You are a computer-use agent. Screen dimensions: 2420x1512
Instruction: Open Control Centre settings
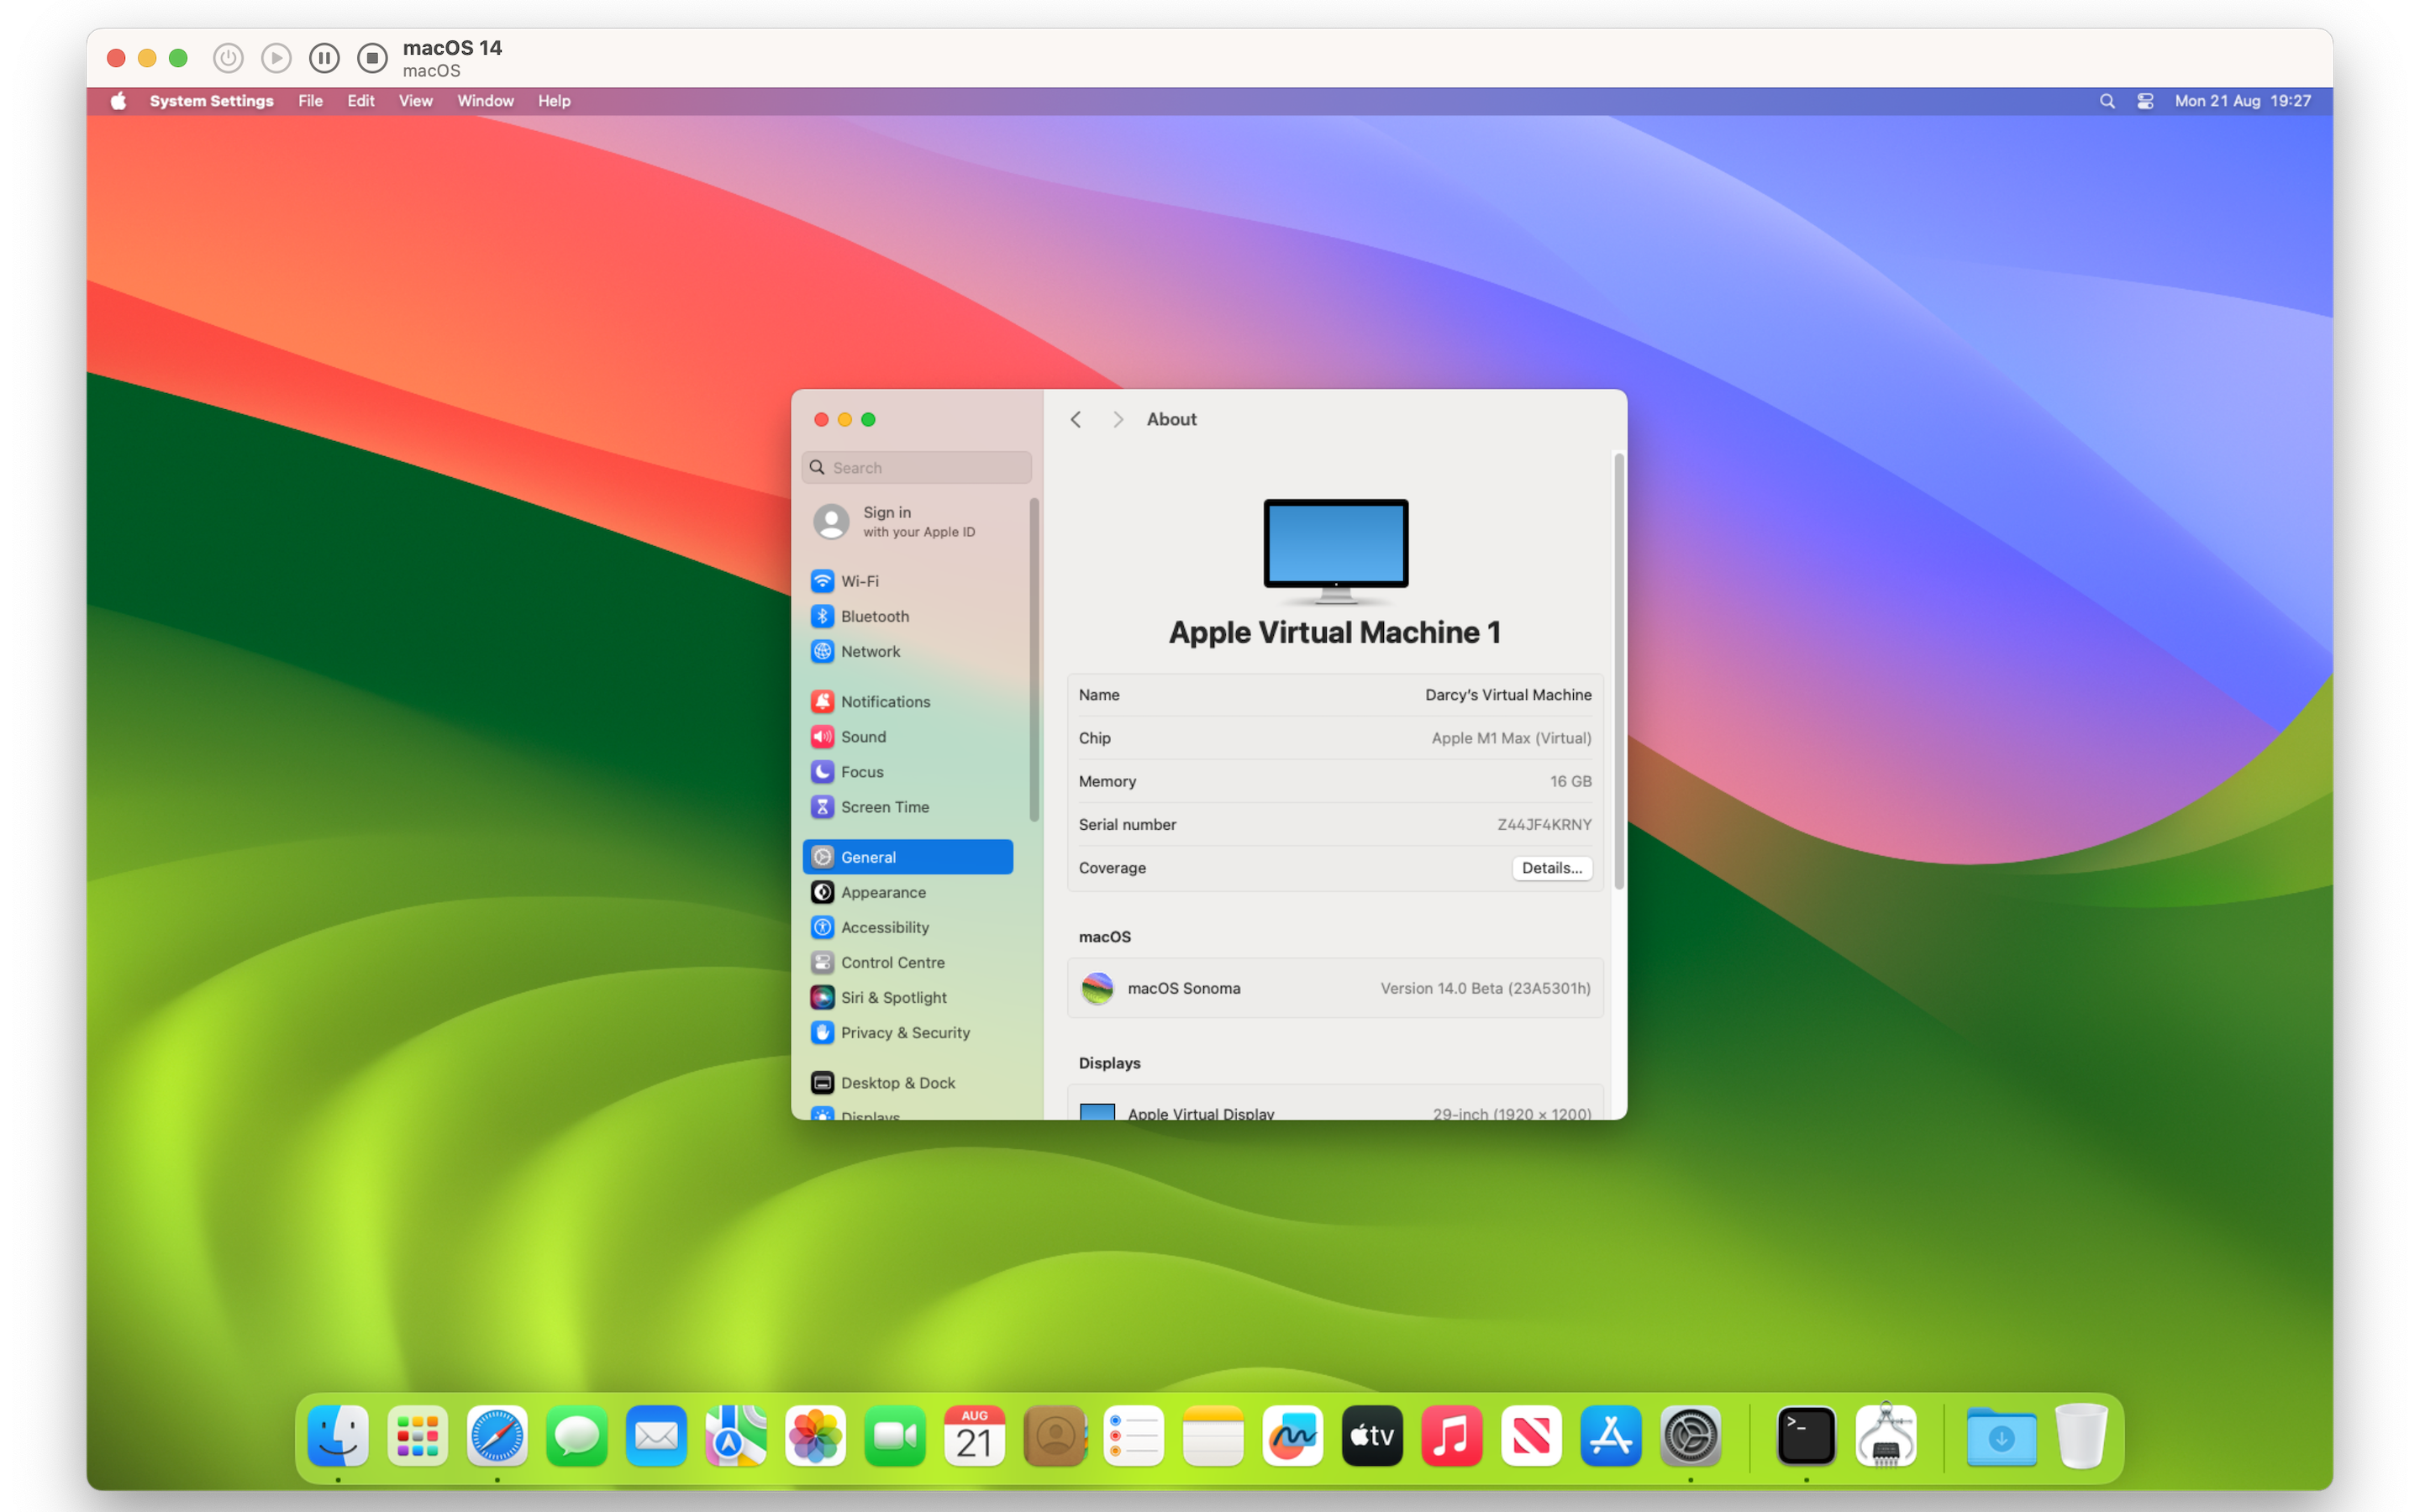click(x=908, y=961)
